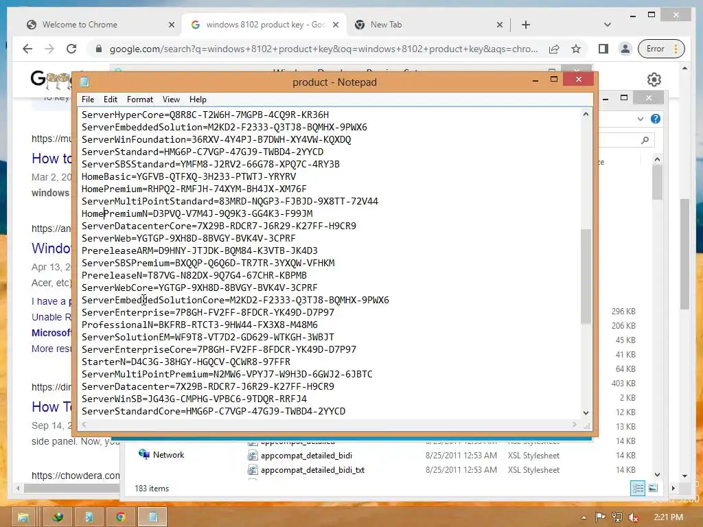Switch Explorer to details view icon
703x527 pixels.
click(x=638, y=488)
